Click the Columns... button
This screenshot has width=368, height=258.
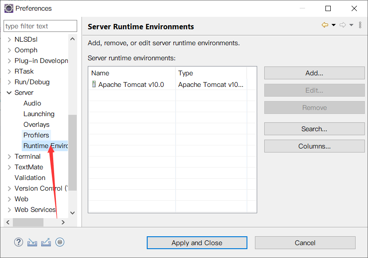tap(314, 146)
